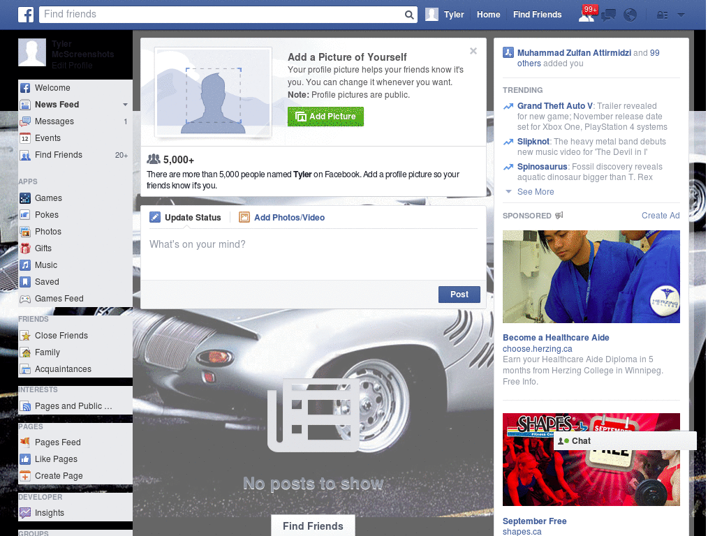Click the Edit Profile link
Viewport: 715px width, 536px height.
pos(72,66)
